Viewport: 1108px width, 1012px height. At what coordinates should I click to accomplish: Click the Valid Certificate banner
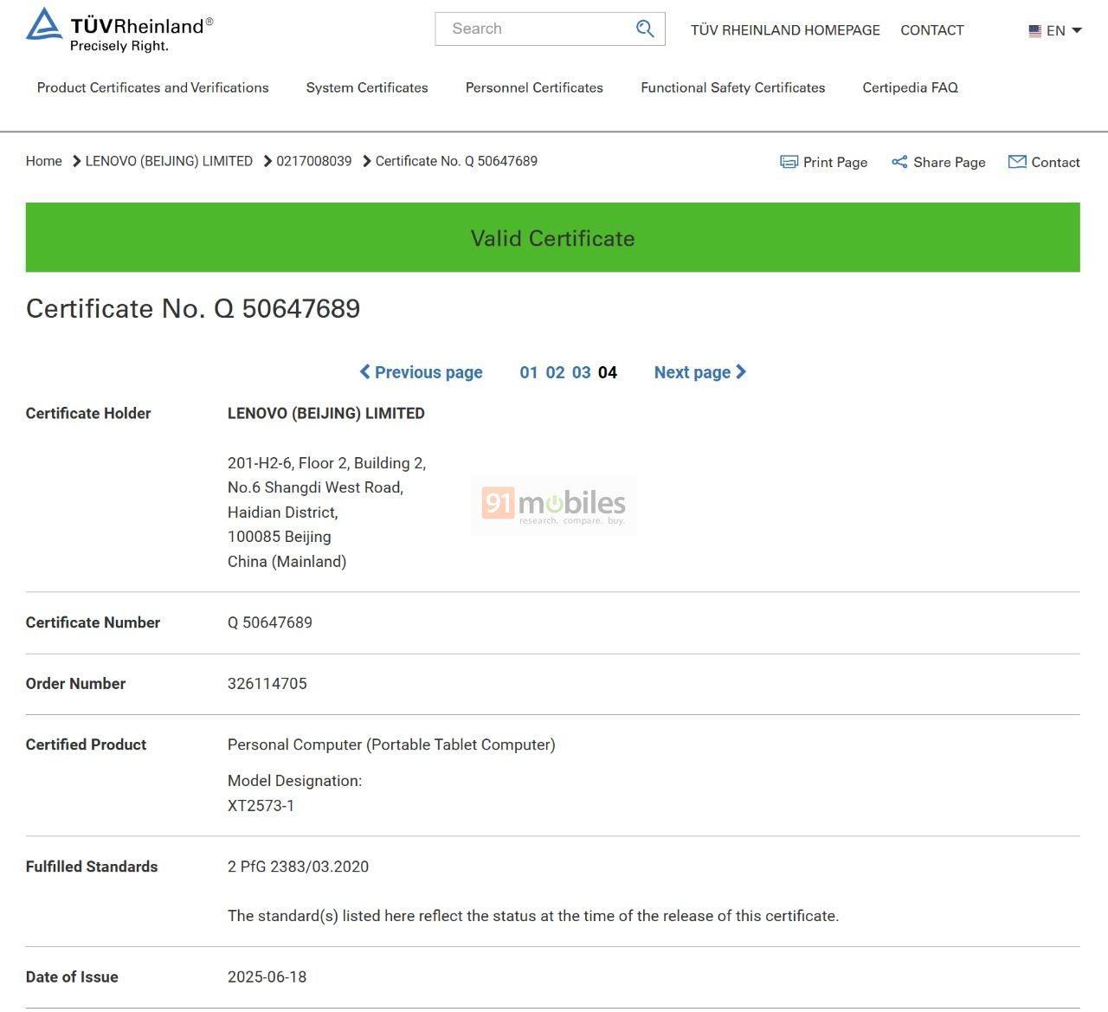553,237
